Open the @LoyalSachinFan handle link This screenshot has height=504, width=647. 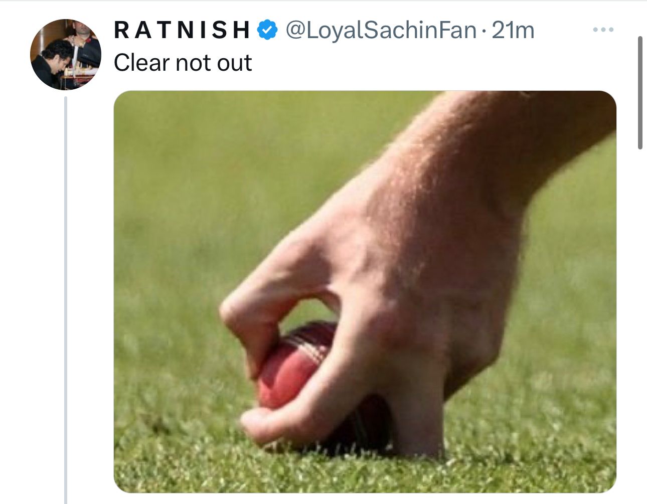(381, 30)
